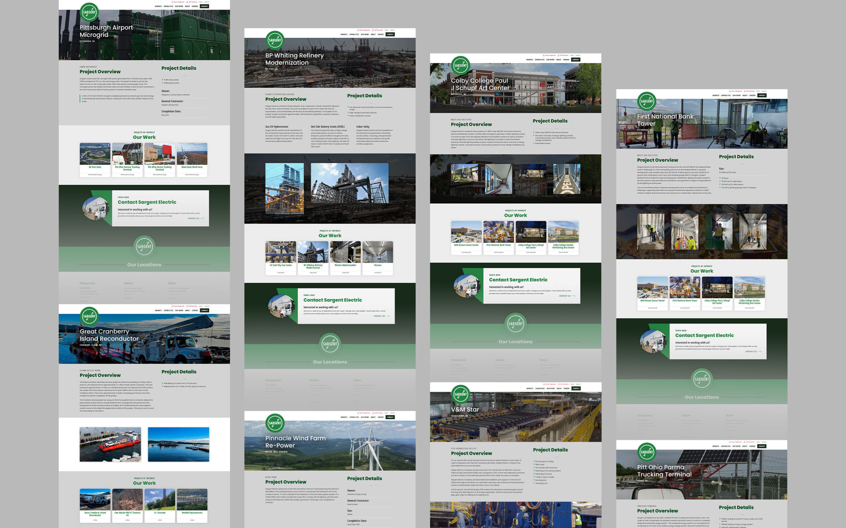Open refinery tower gallery photo on BP Whiting page
Screen dimensions: 846x528
click(285, 188)
